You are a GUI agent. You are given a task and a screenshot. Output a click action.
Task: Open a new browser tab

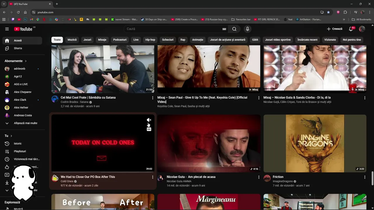57,4
